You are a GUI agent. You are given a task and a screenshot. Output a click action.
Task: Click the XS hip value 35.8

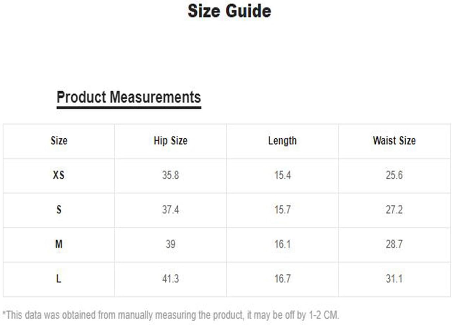(x=170, y=175)
